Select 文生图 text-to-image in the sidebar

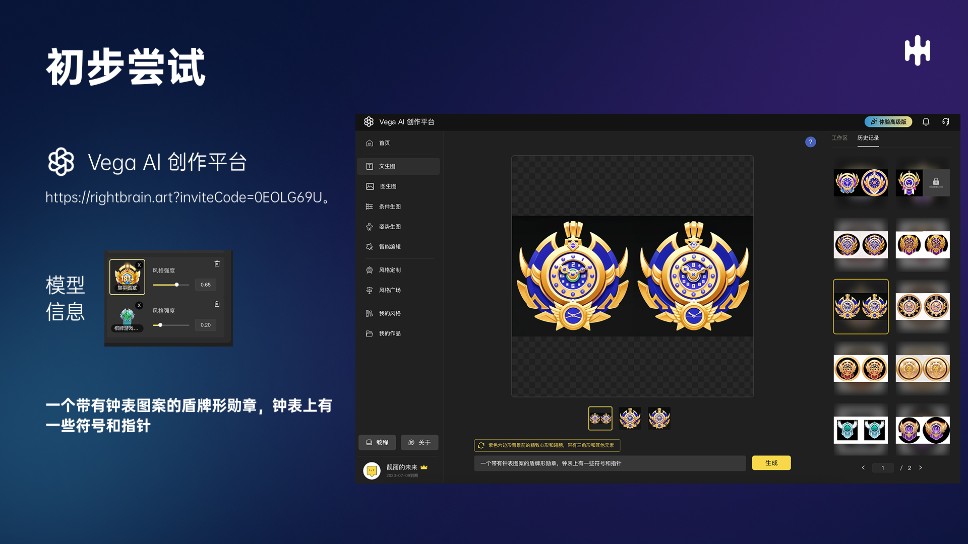point(398,166)
